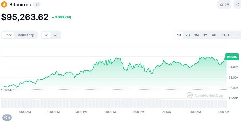Open the more options ellipsis menu
Screen dimensions: 241x122
pos(237,35)
